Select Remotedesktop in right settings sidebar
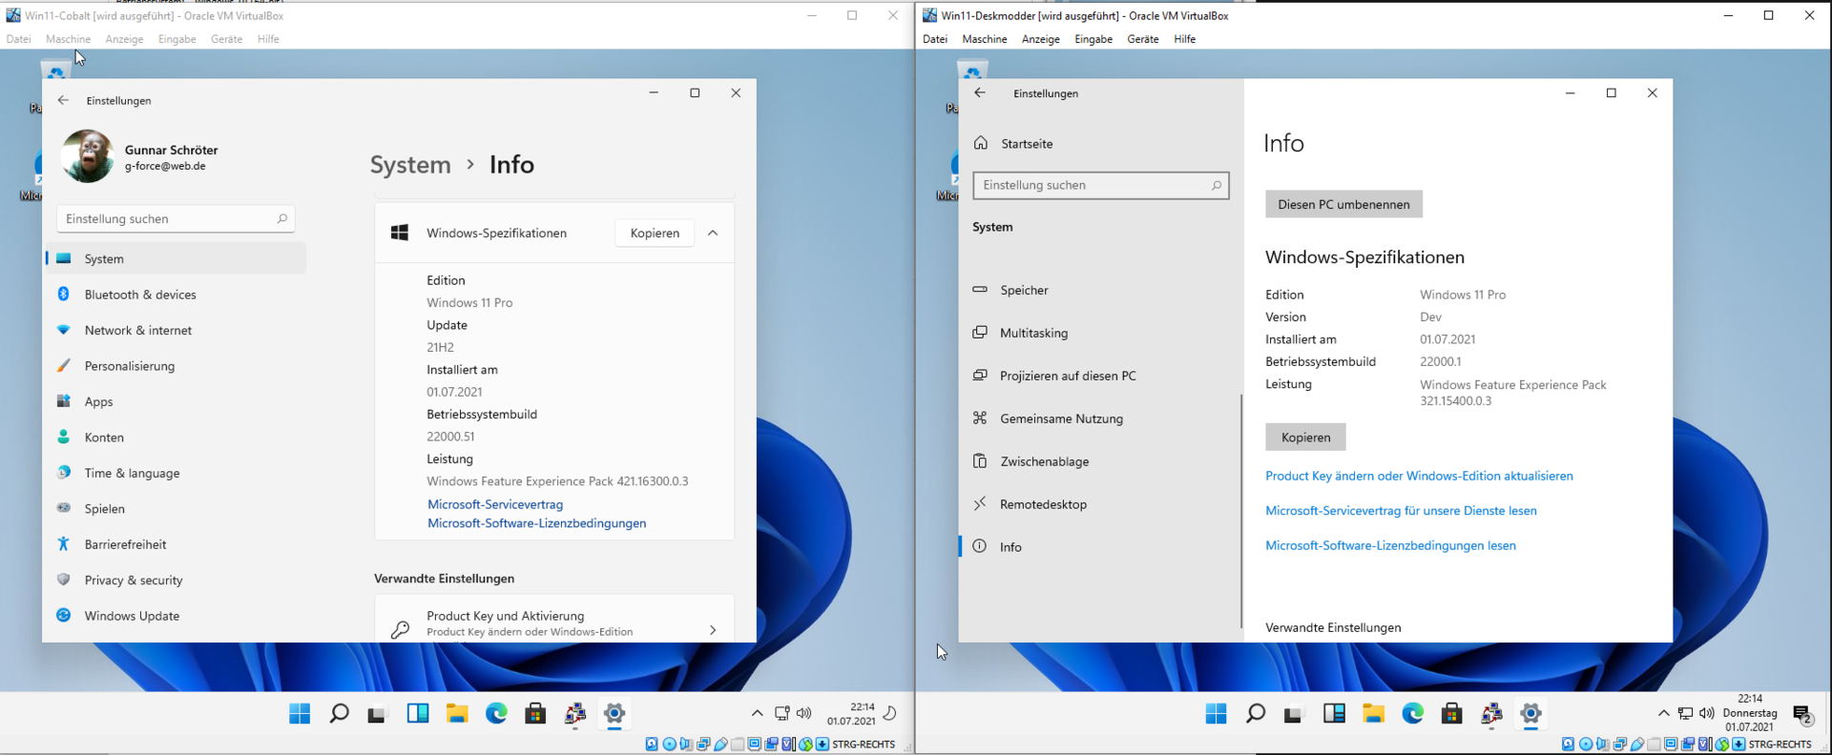The height and width of the screenshot is (755, 1832). [x=1043, y=504]
